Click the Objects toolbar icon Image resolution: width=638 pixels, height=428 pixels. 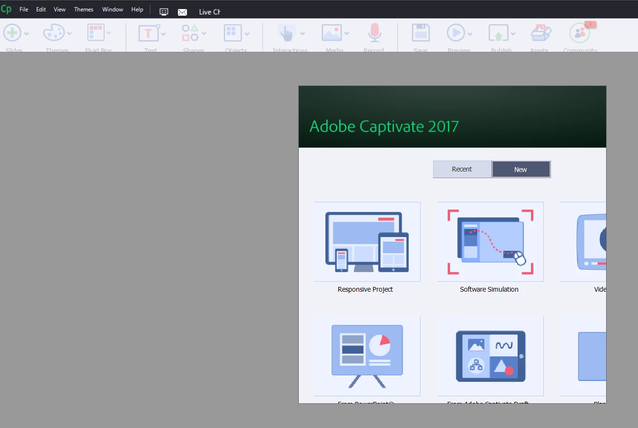(x=233, y=33)
